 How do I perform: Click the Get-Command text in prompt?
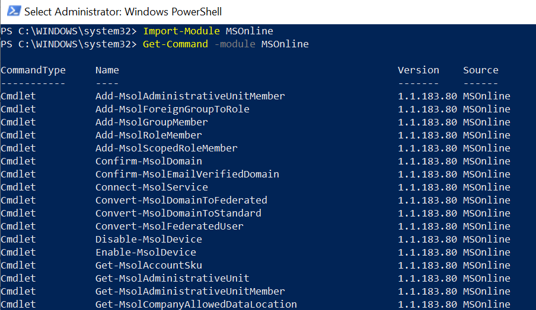(176, 44)
